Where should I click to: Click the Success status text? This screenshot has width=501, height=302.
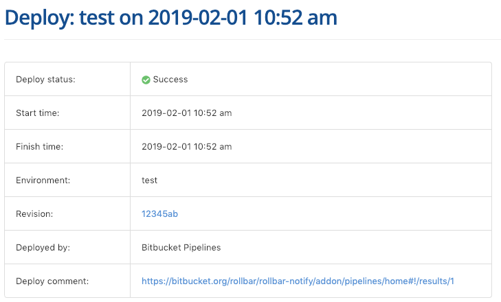pos(170,80)
